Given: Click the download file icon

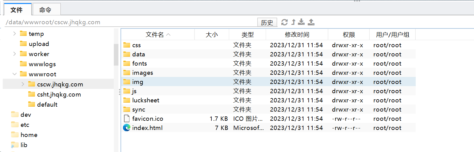Looking at the screenshot, I should click(x=302, y=22).
